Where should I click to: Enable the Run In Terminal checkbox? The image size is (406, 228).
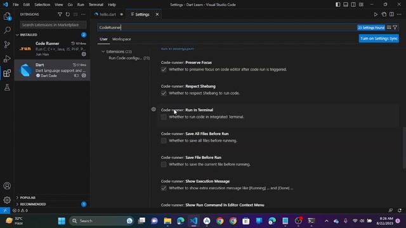tap(164, 117)
